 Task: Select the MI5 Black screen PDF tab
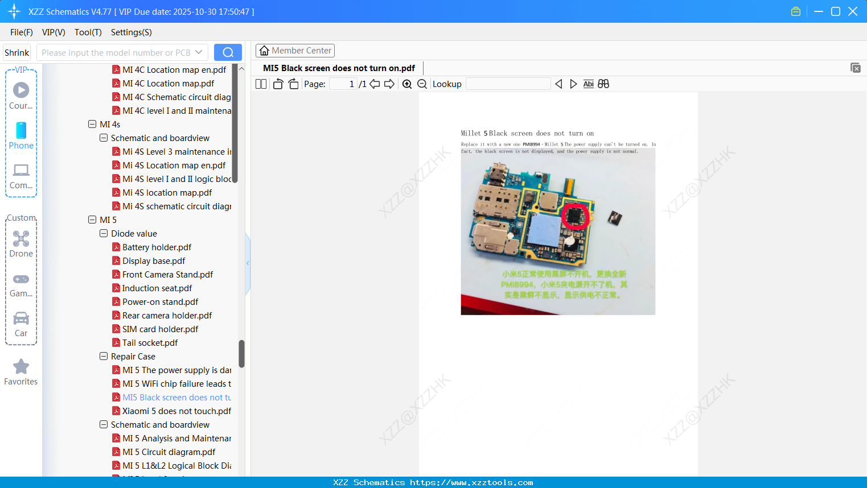339,68
